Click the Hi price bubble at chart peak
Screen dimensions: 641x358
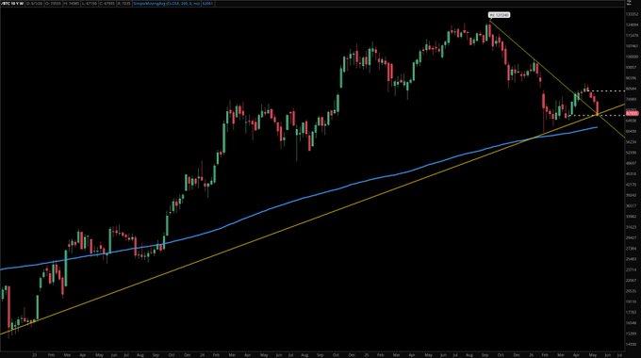500,15
